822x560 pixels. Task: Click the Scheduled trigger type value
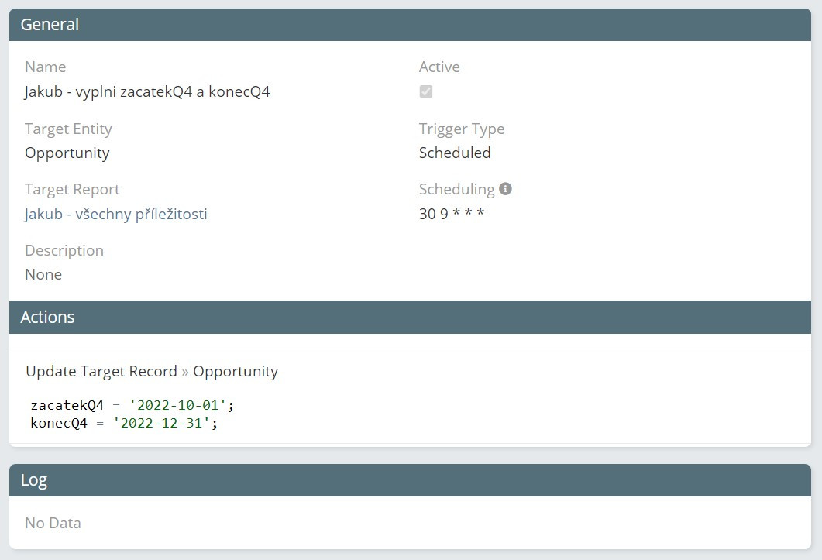455,153
